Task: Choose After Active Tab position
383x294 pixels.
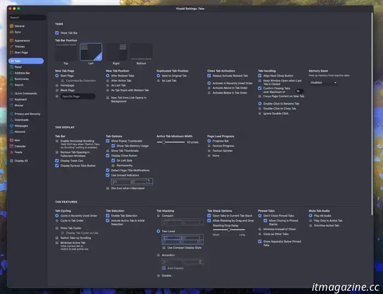Action: pyautogui.click(x=108, y=80)
